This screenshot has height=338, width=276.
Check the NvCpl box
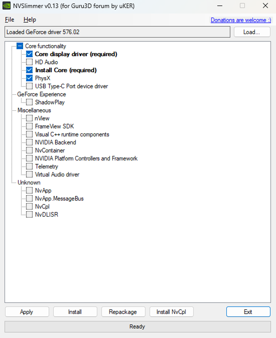pos(29,206)
